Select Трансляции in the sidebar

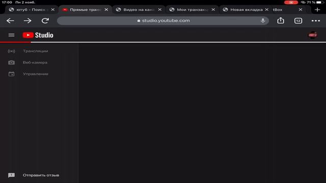pyautogui.click(x=39, y=51)
